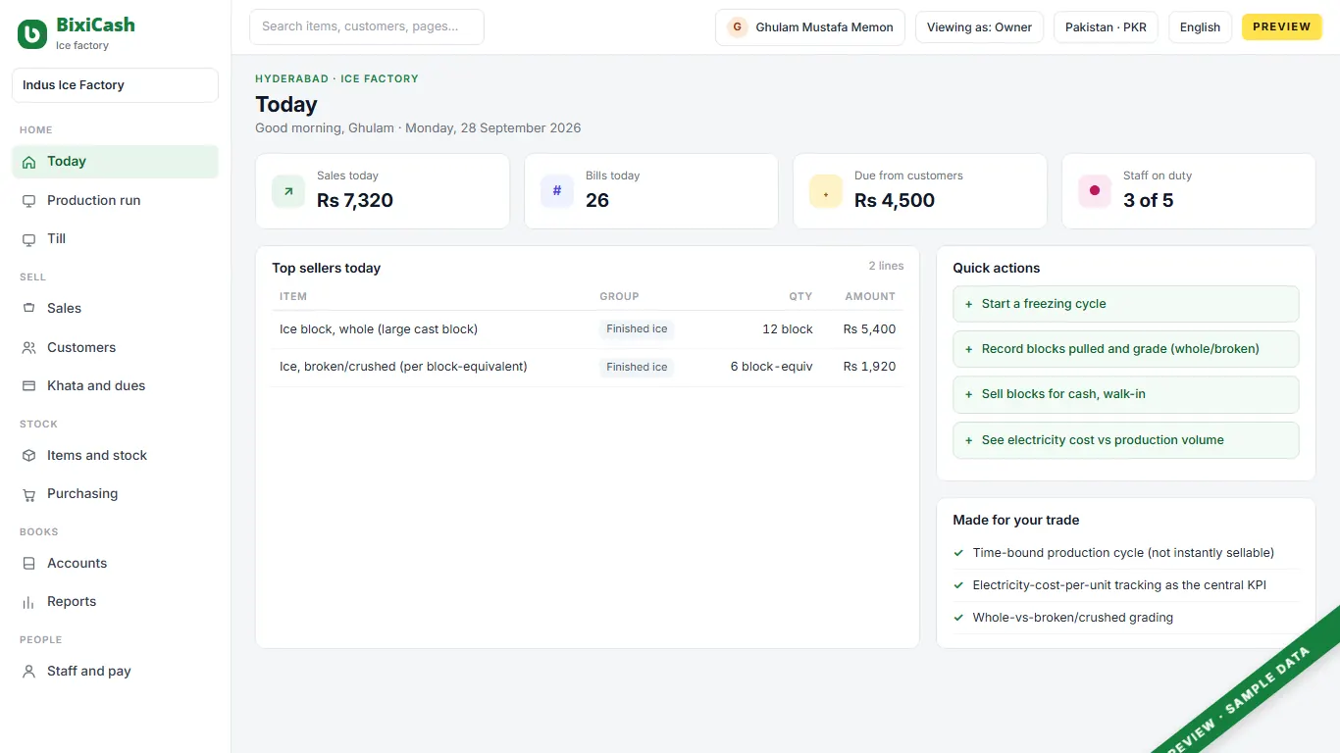This screenshot has height=753, width=1340.
Task: Focus the search items, customers, pages field
Action: [367, 27]
